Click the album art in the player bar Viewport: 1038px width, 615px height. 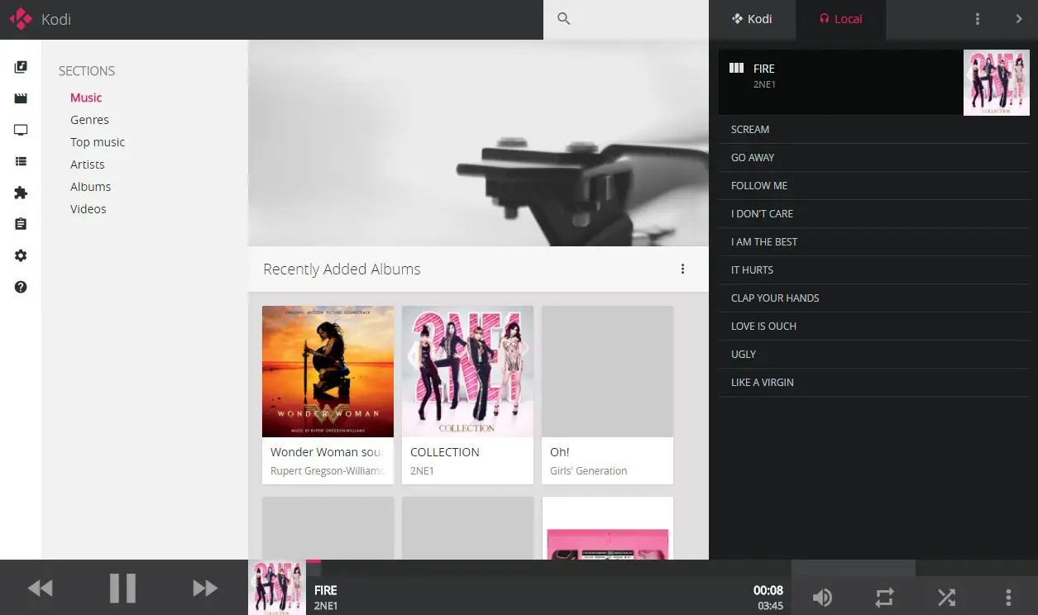[x=277, y=588]
